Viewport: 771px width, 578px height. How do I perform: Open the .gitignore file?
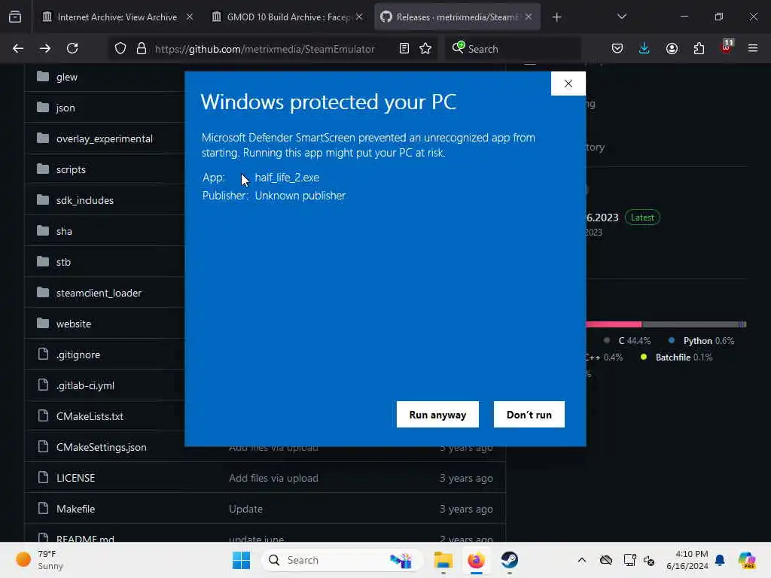(78, 355)
